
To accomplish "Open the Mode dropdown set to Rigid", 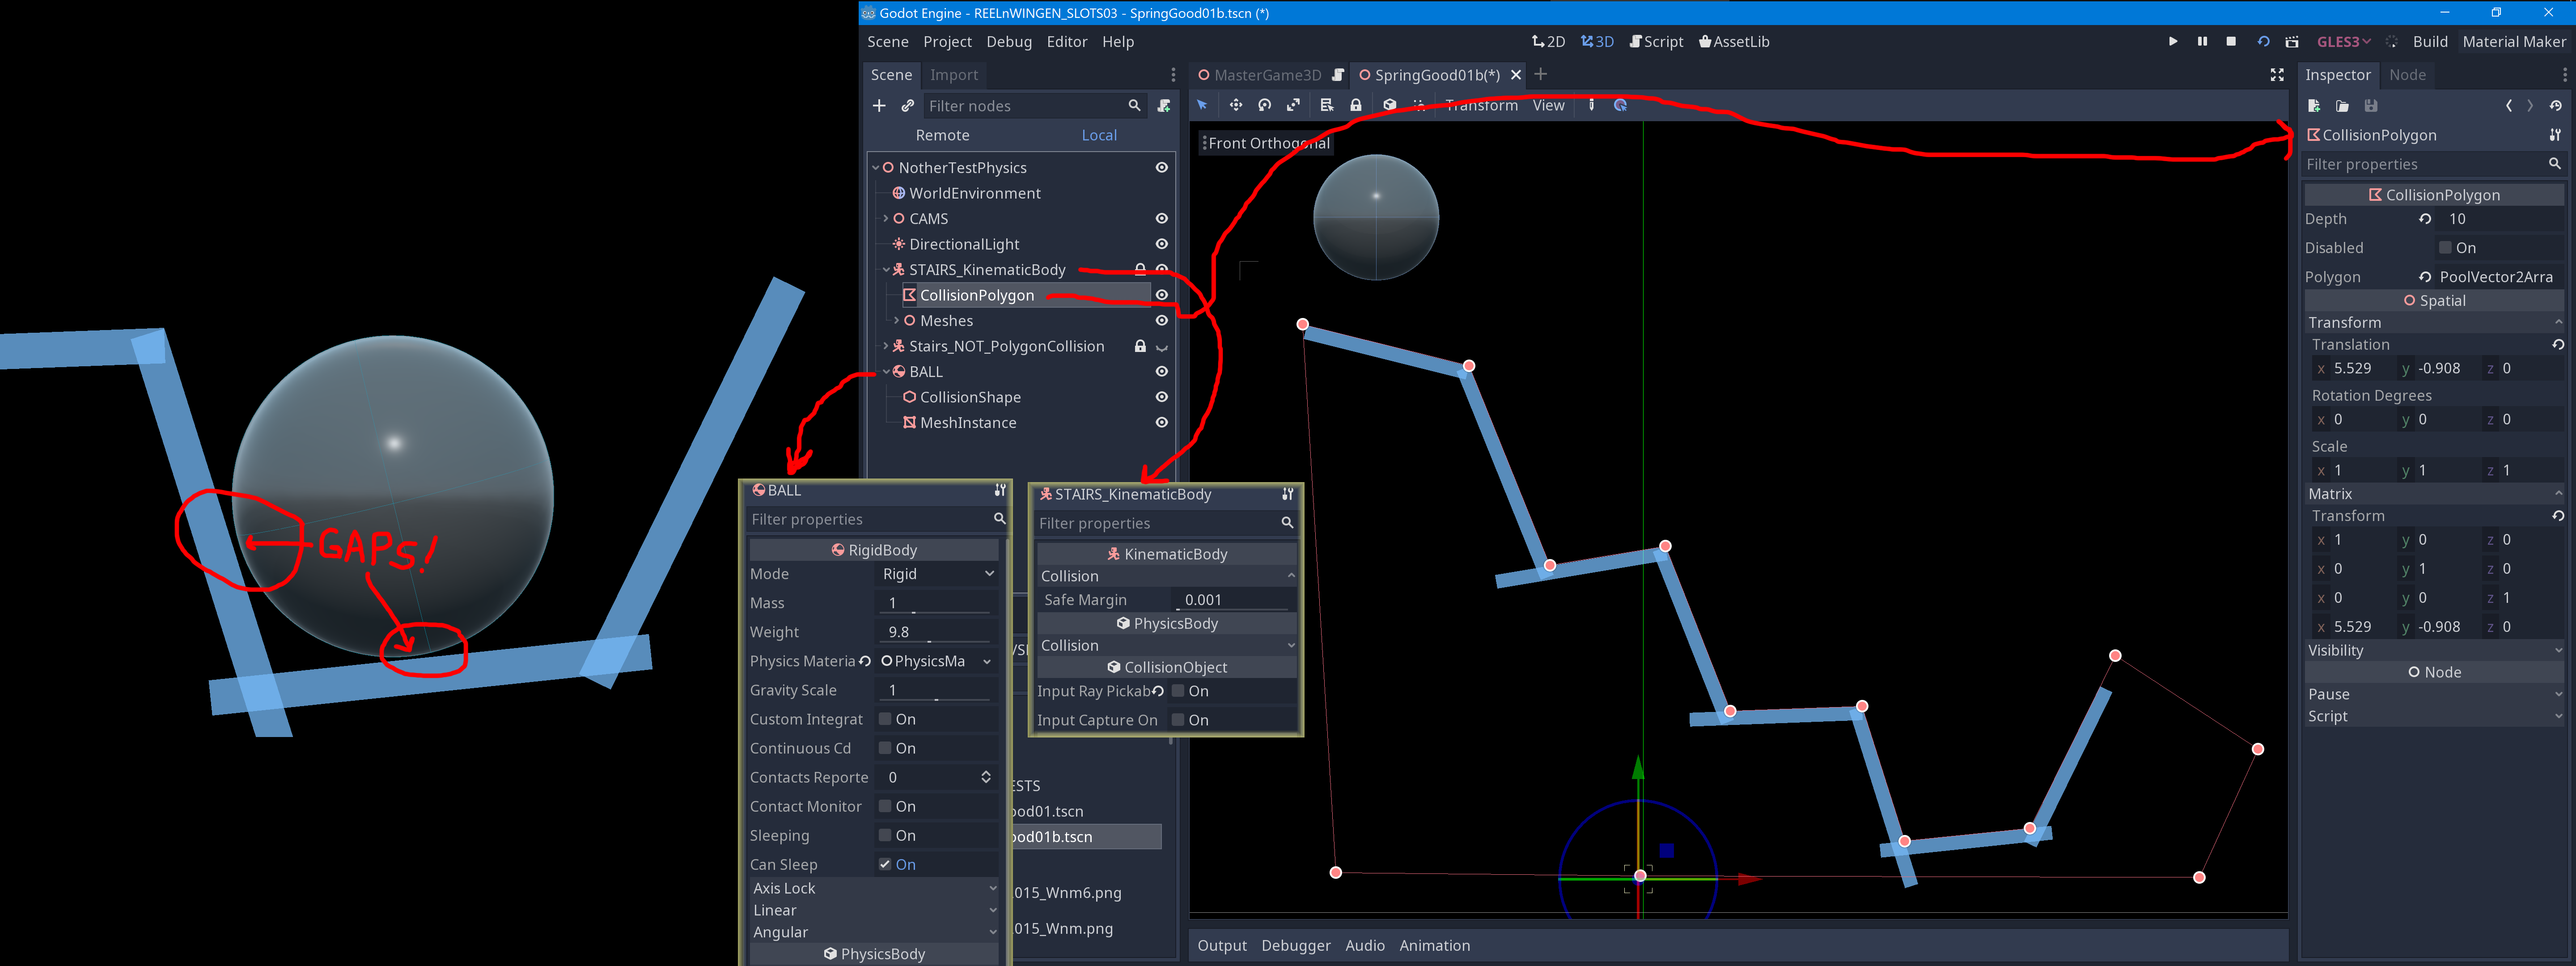I will [937, 574].
